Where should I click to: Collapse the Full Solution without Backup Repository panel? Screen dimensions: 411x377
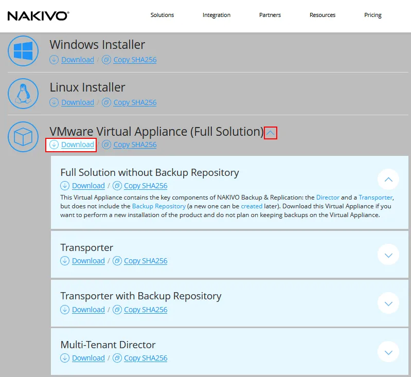(388, 179)
